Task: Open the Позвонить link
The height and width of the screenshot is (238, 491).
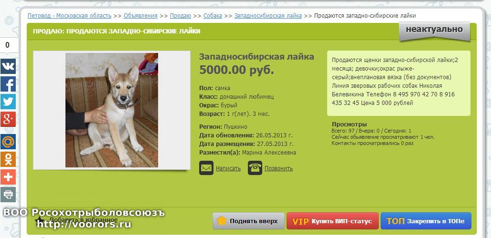Action: (278, 168)
